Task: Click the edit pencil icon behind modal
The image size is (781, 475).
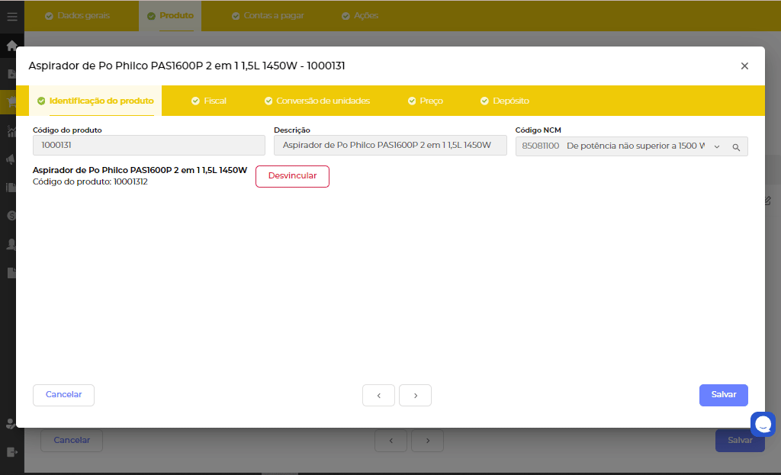Action: 769,201
